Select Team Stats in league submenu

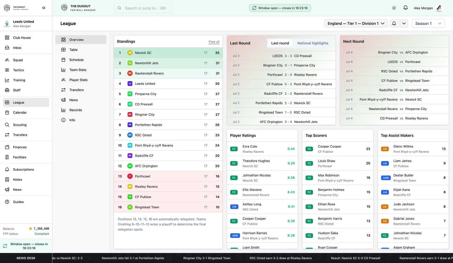pos(81,70)
